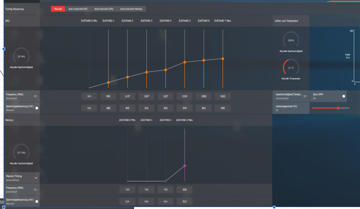The image size is (360, 209).
Task: Click GPU frequency field 1327
Action: (165, 96)
